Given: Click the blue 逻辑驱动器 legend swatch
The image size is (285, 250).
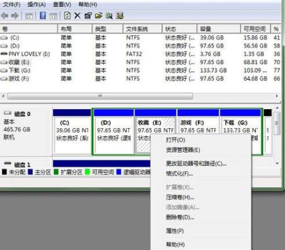Looking at the screenshot, I should pos(119,172).
